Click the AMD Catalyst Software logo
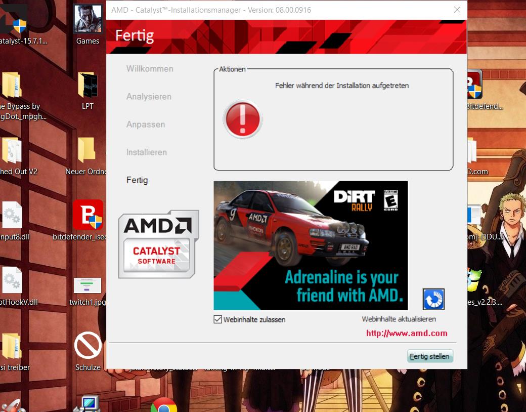The width and height of the screenshot is (526, 412). (x=159, y=244)
